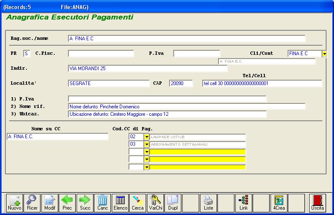
Task: Click the Localita' field SEGRATE
Action: [x=109, y=83]
